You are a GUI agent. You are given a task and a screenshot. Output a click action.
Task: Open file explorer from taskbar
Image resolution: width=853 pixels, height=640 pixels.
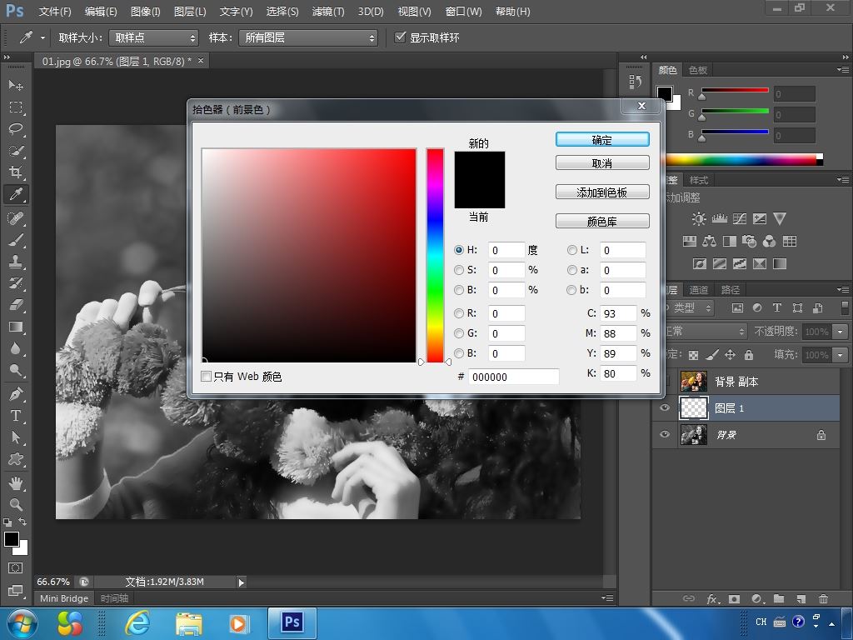coord(189,623)
